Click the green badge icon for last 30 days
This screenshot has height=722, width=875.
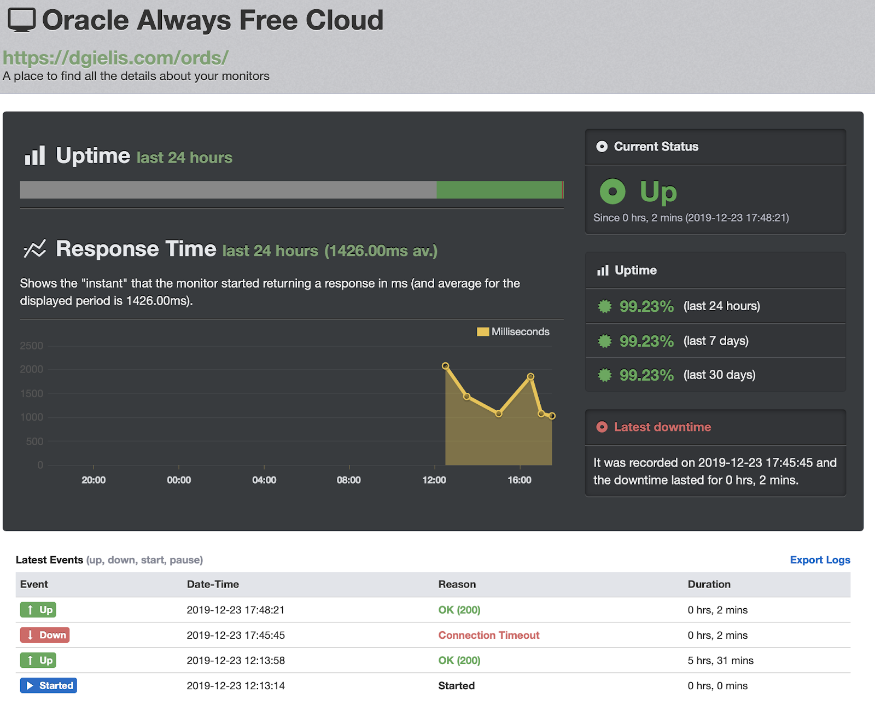(604, 375)
